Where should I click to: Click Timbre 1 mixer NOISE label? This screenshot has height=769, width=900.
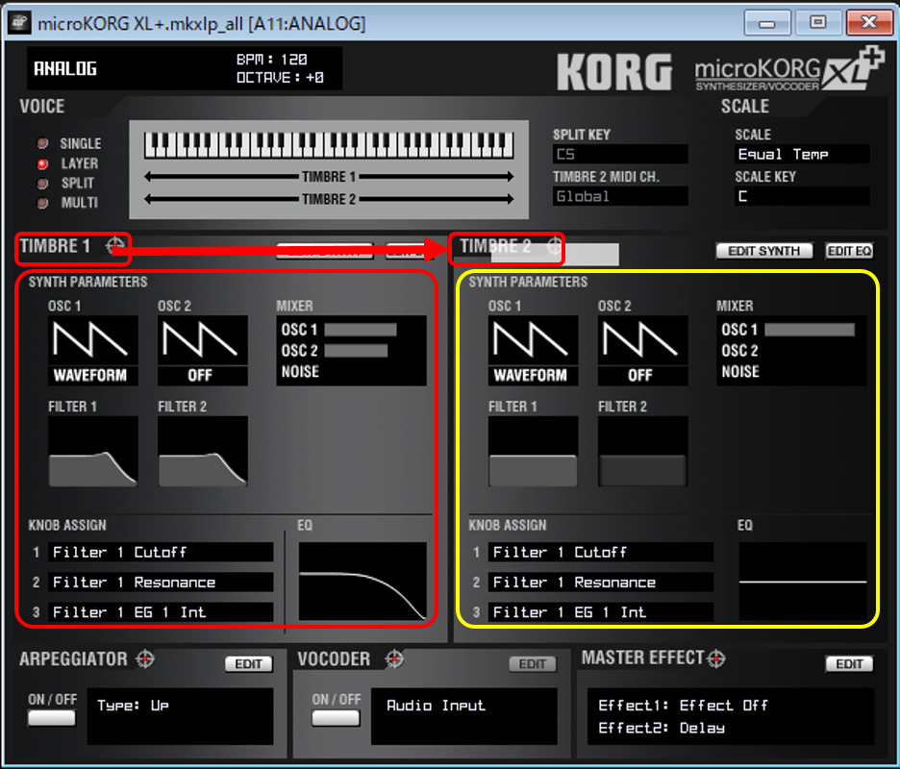[x=300, y=372]
